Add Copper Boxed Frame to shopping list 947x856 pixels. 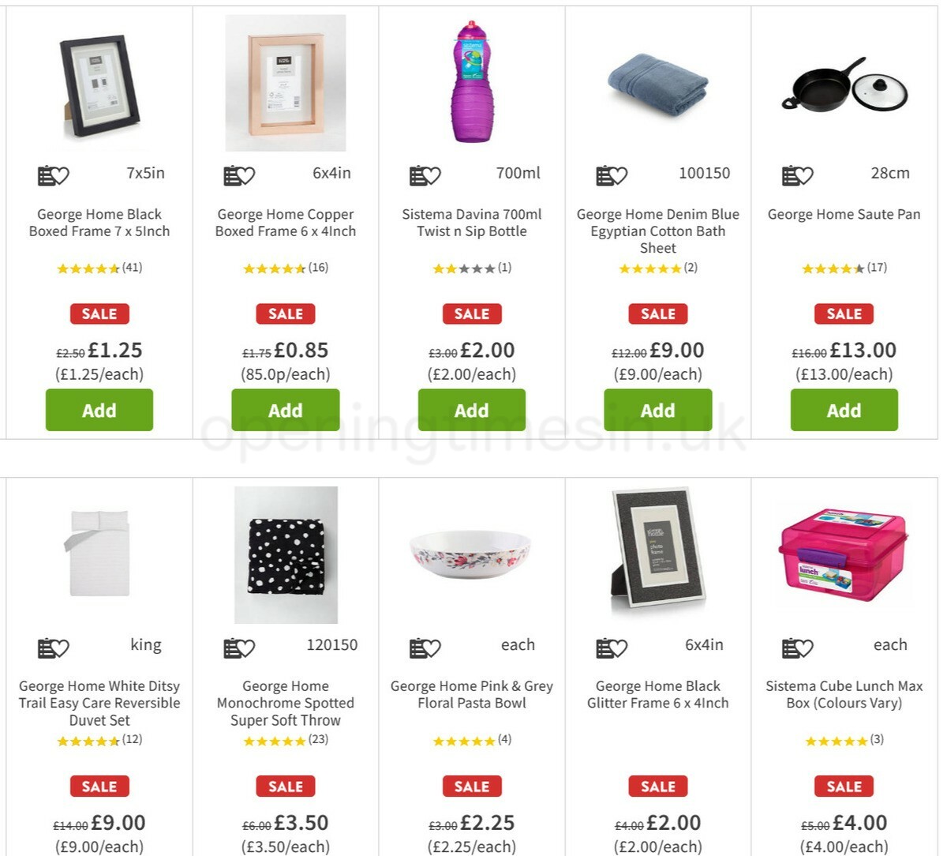(x=230, y=175)
